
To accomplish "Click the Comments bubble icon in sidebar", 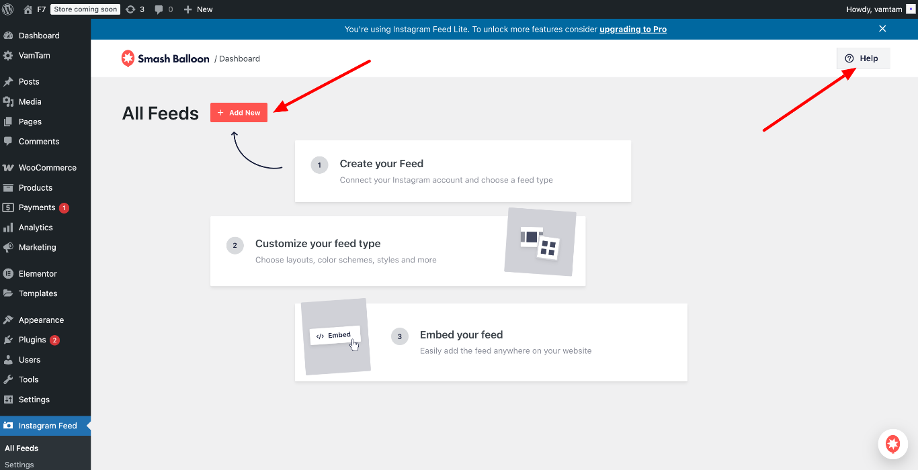I will point(8,142).
